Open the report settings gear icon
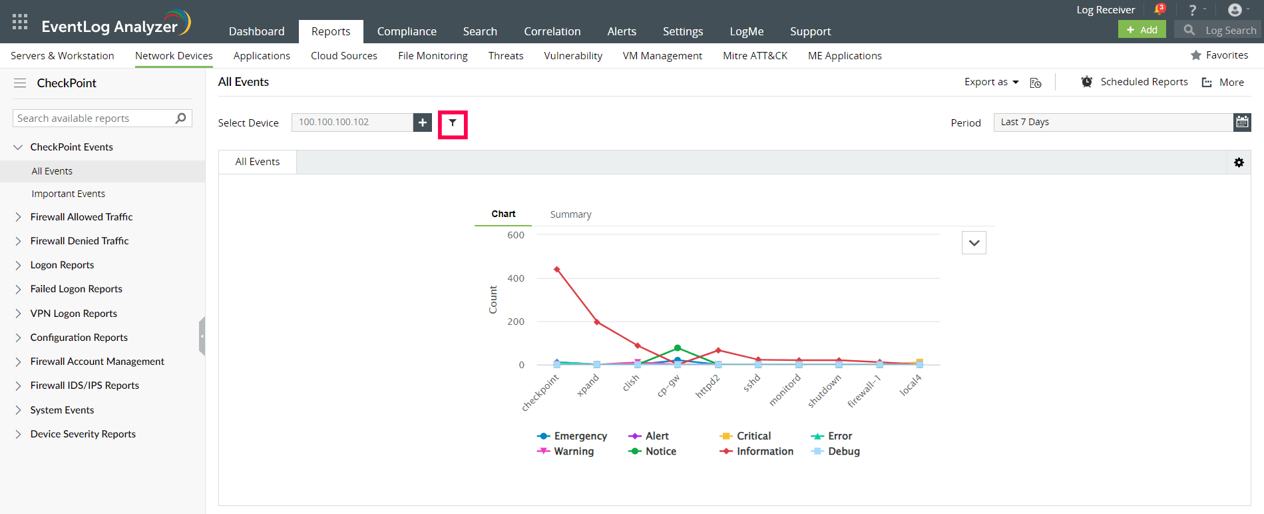This screenshot has height=514, width=1264. [1239, 162]
